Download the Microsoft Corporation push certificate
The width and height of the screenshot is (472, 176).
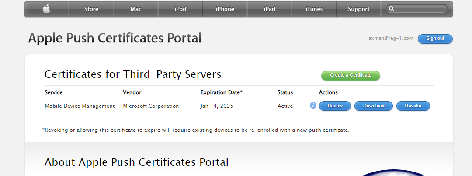(374, 106)
